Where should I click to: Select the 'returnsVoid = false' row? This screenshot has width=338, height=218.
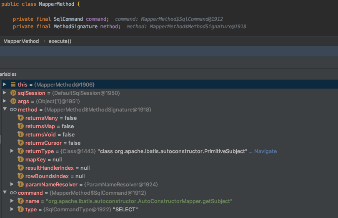point(170,134)
